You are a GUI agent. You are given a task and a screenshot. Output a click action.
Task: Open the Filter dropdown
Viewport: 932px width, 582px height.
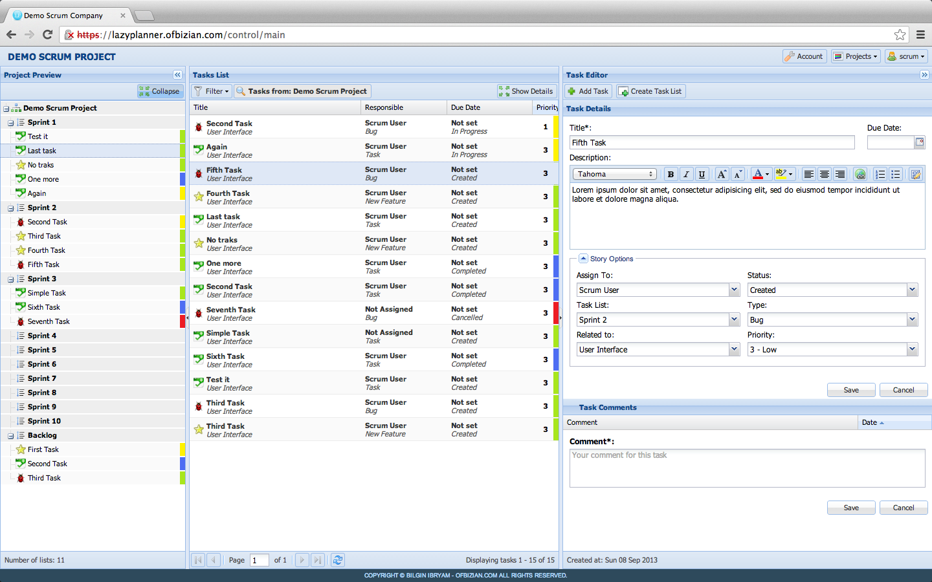pyautogui.click(x=211, y=91)
